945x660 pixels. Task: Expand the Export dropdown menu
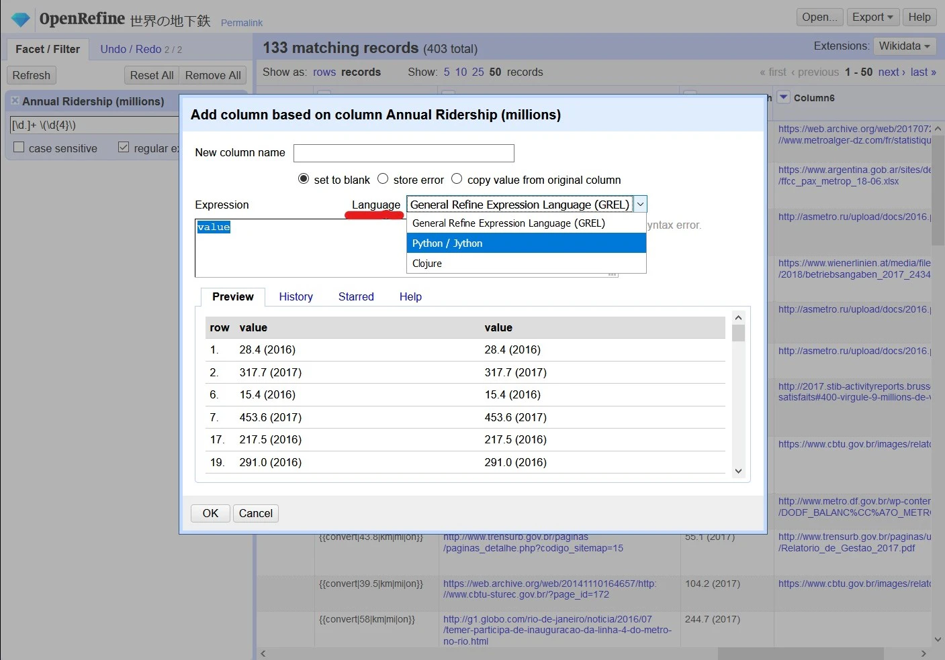point(872,17)
